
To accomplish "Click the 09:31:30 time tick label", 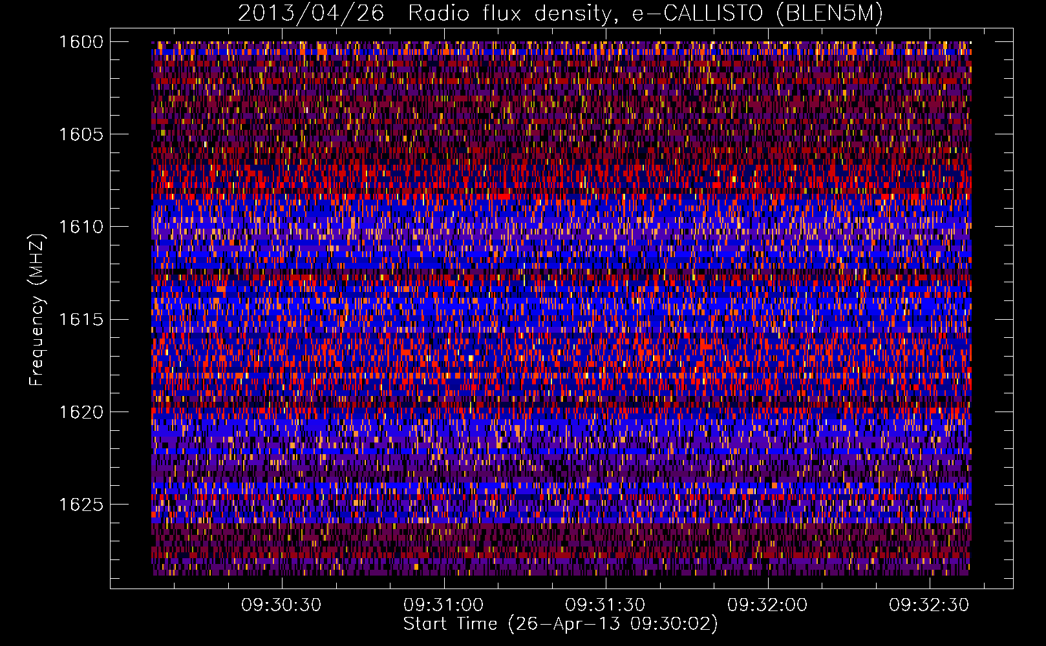I will [x=605, y=605].
